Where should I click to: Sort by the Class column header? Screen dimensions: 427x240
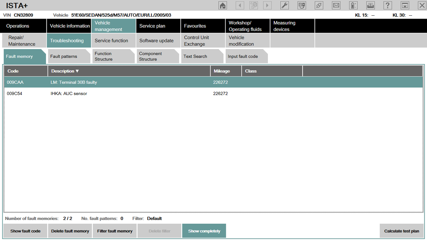coord(272,71)
